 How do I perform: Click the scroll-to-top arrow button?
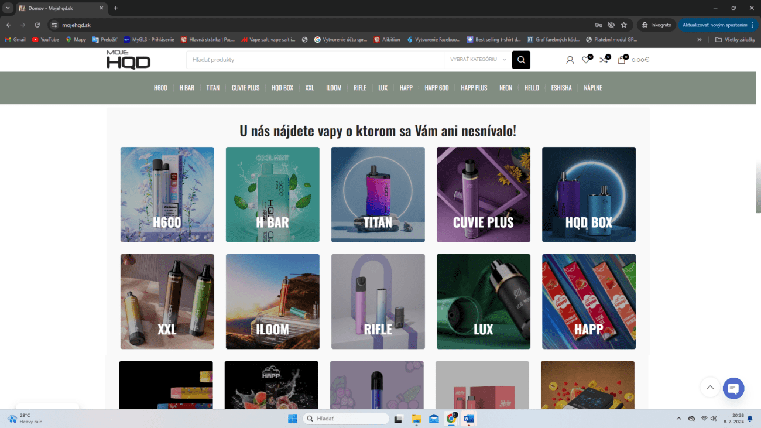tap(710, 388)
